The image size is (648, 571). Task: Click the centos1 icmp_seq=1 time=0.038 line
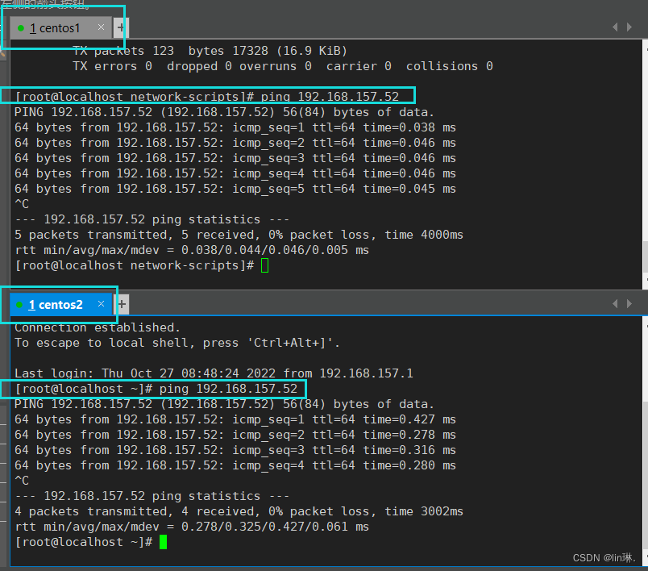tap(235, 127)
